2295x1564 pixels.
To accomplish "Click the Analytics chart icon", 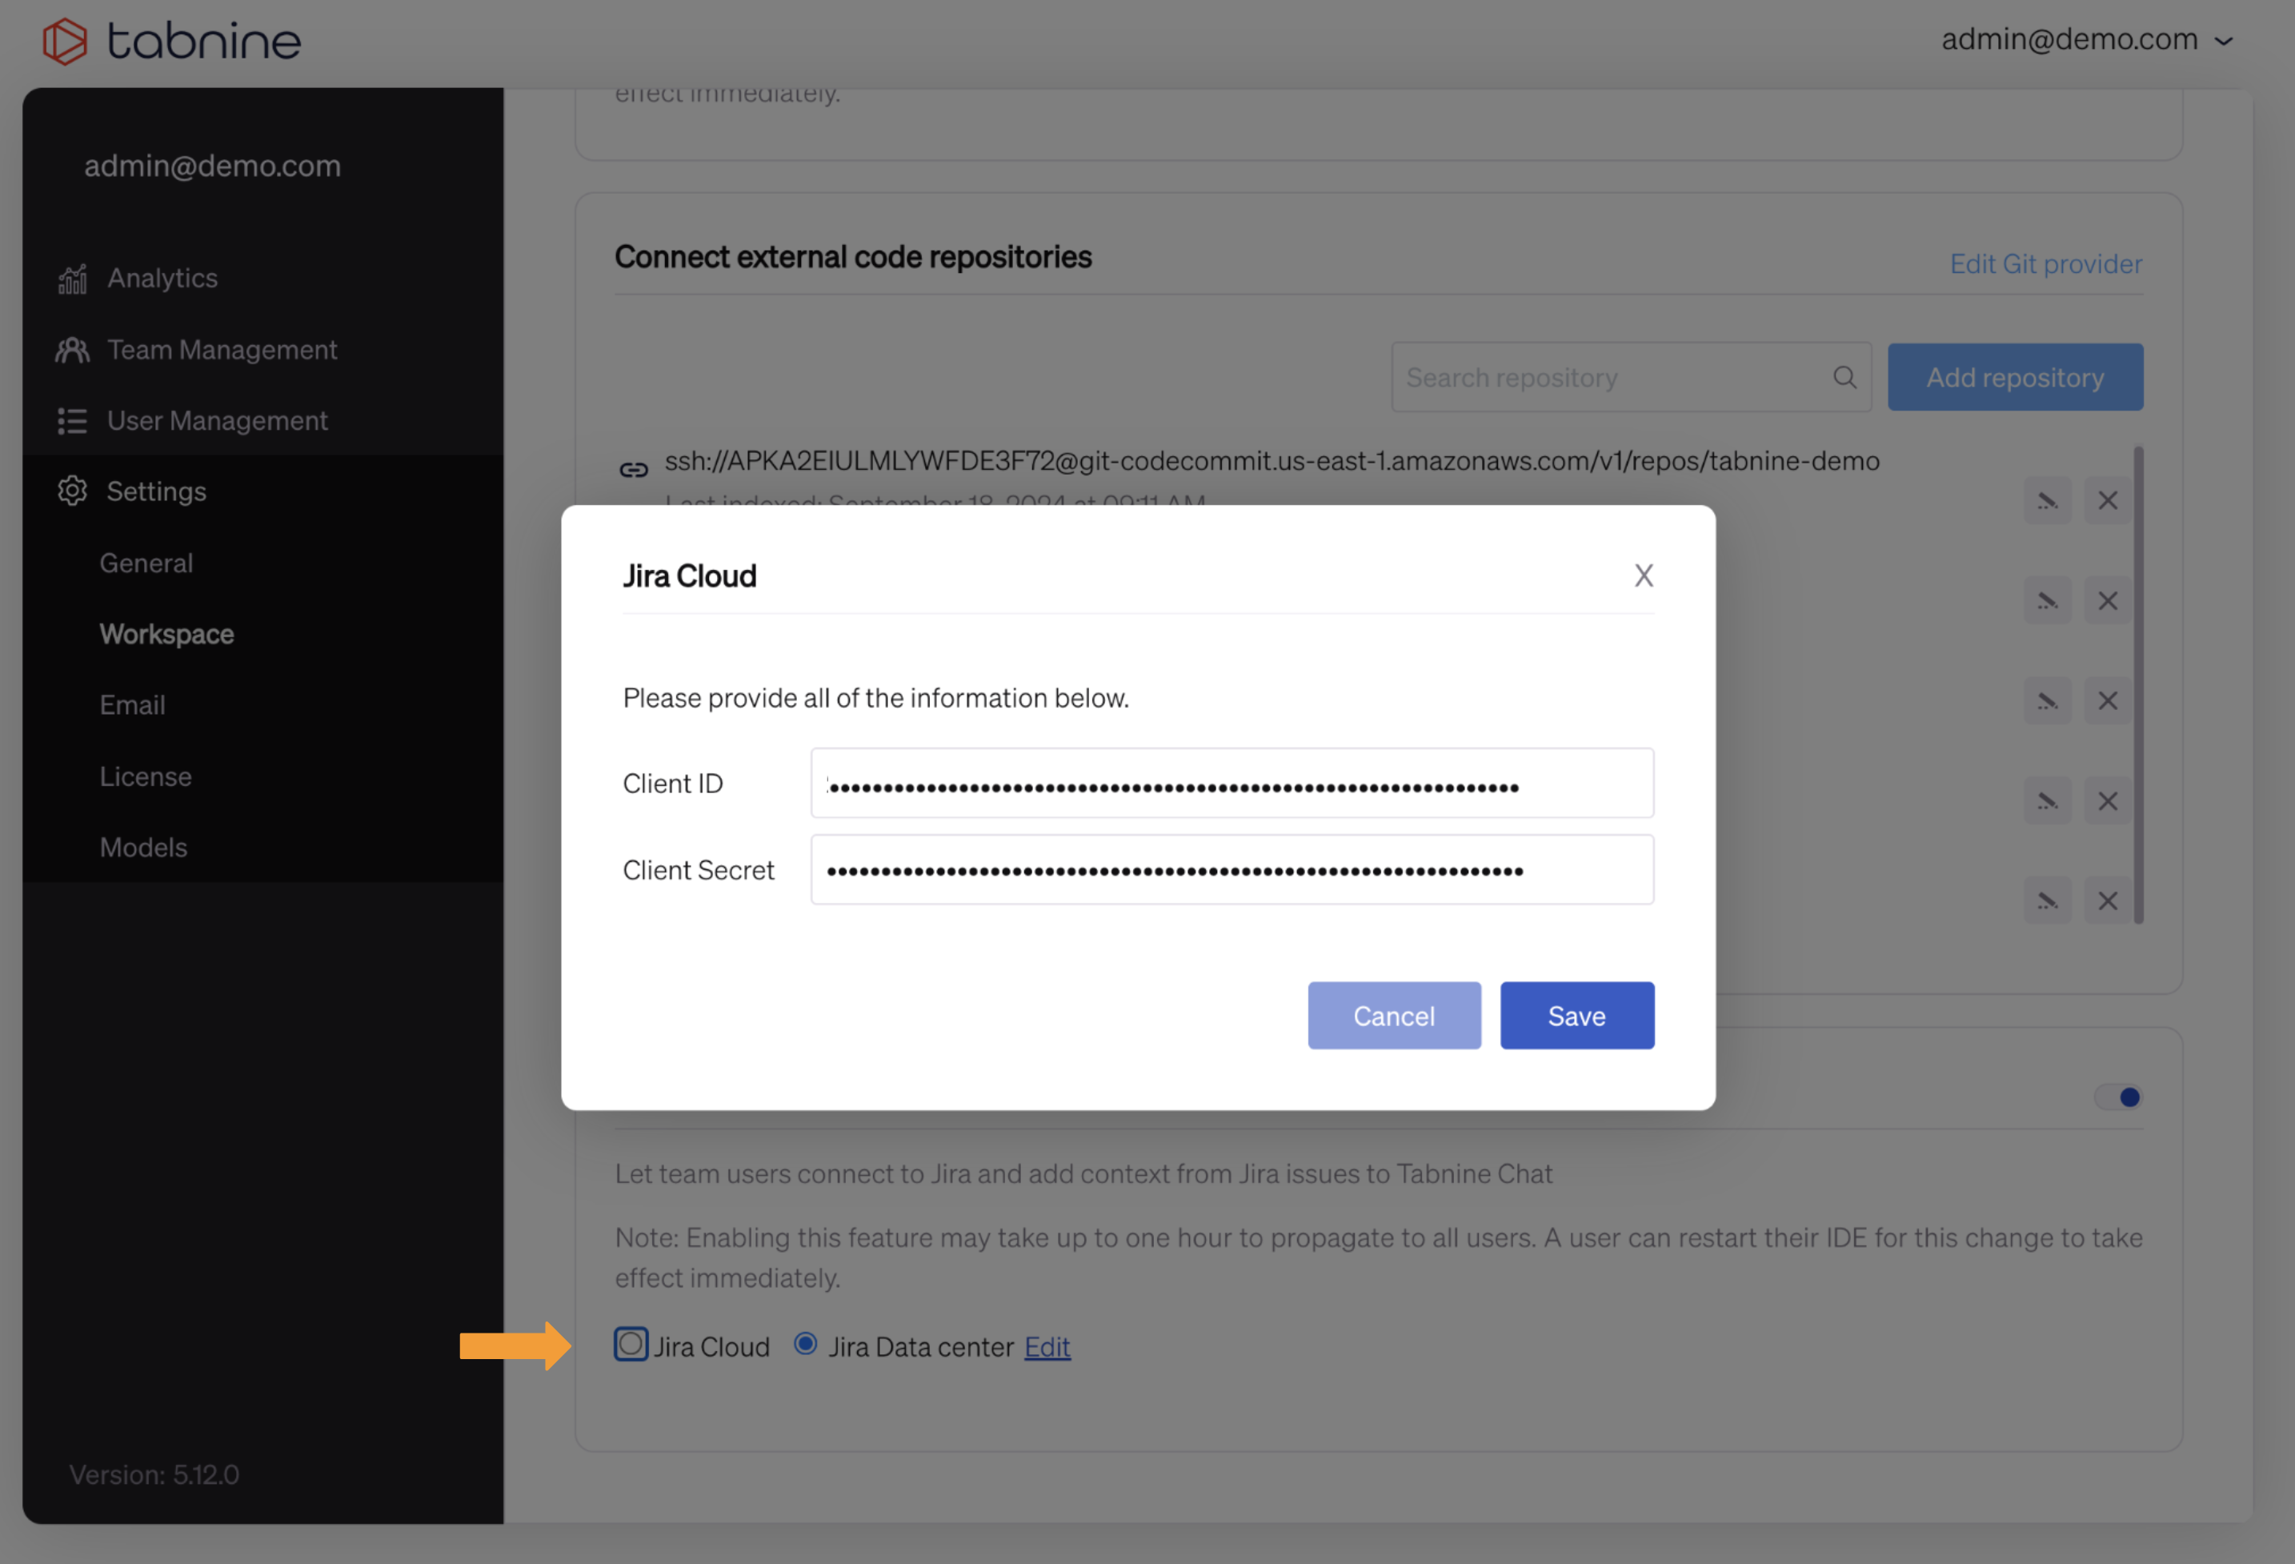I will [x=72, y=279].
